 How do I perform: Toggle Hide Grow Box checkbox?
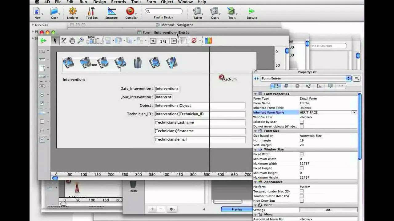[x=302, y=201]
